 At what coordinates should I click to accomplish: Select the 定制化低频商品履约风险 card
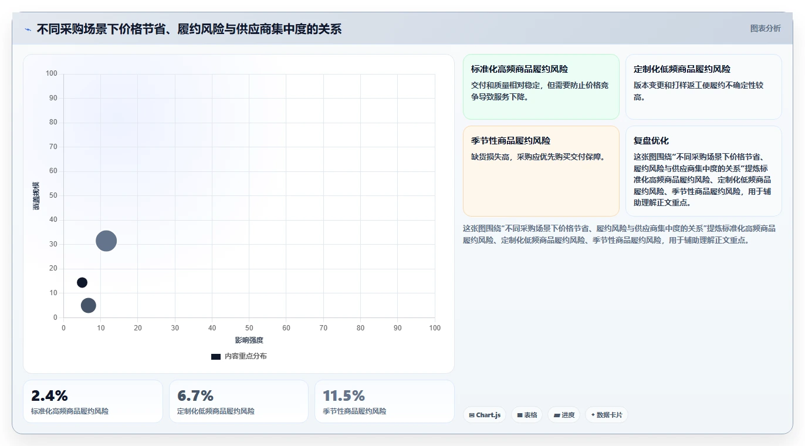tap(703, 87)
